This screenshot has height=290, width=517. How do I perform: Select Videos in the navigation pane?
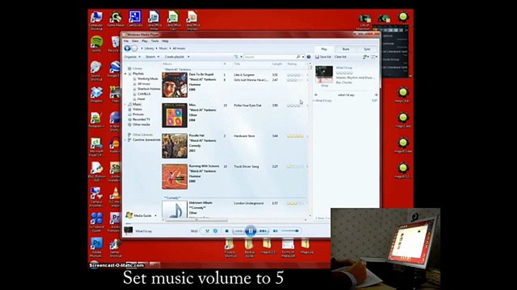[137, 109]
